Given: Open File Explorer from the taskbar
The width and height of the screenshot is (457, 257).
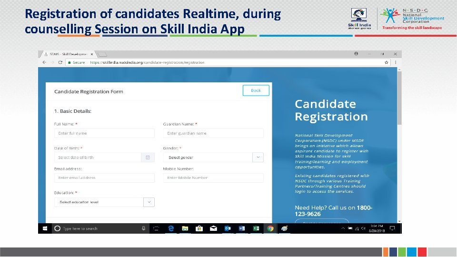Looking at the screenshot, I should pos(185,228).
